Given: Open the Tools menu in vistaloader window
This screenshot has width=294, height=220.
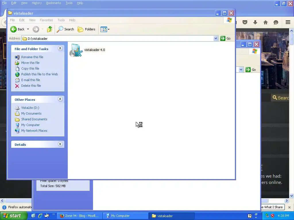Looking at the screenshot, I should coord(61,20).
